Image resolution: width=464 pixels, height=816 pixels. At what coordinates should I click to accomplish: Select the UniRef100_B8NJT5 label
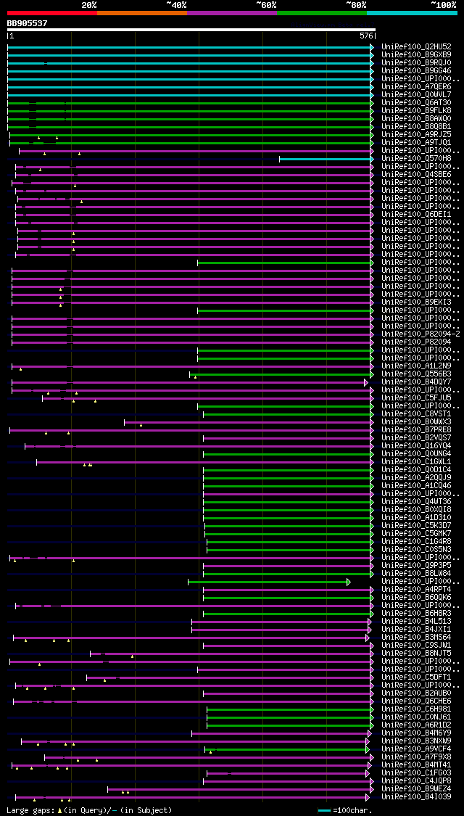tap(416, 653)
